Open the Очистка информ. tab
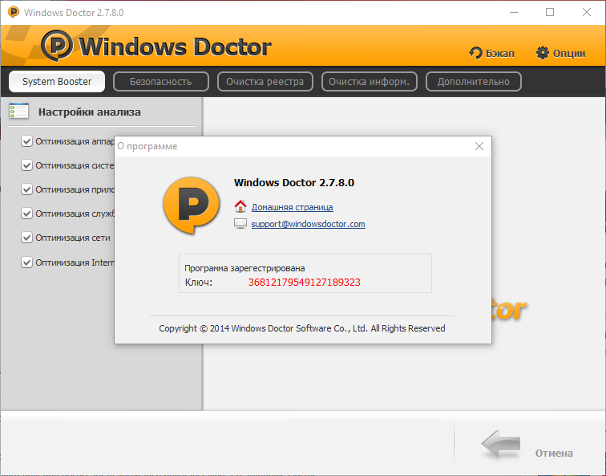606x476 pixels. (x=369, y=82)
